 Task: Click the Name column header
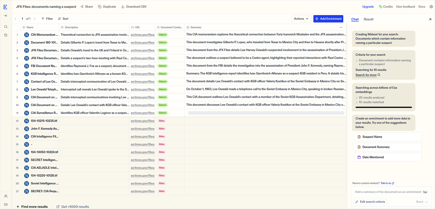click(40, 27)
